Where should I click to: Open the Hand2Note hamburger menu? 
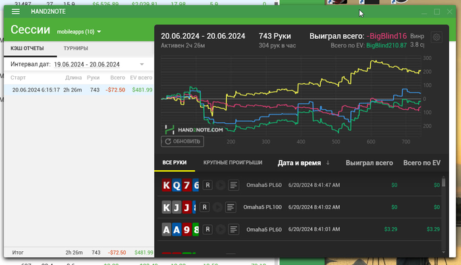(x=16, y=11)
